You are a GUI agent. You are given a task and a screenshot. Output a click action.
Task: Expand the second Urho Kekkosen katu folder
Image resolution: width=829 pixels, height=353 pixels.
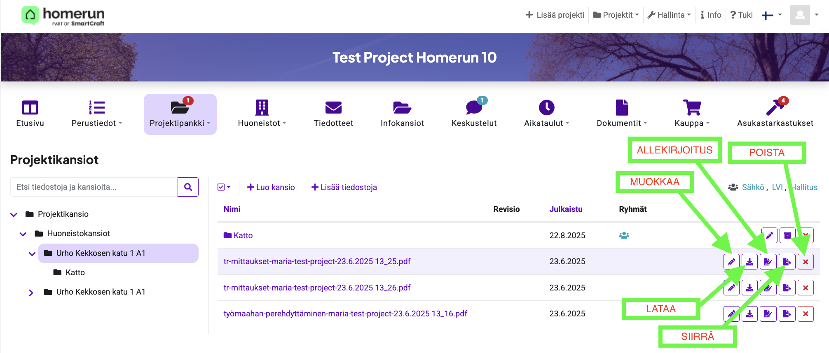pos(31,293)
